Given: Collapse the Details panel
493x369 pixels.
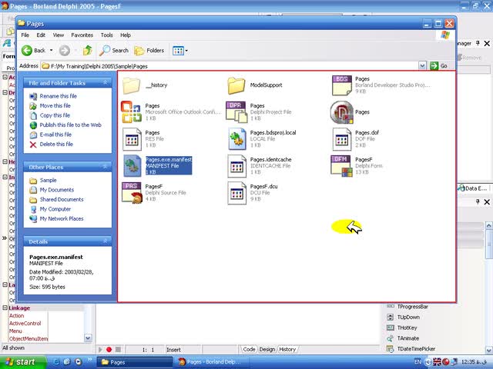Looking at the screenshot, I should pyautogui.click(x=106, y=241).
